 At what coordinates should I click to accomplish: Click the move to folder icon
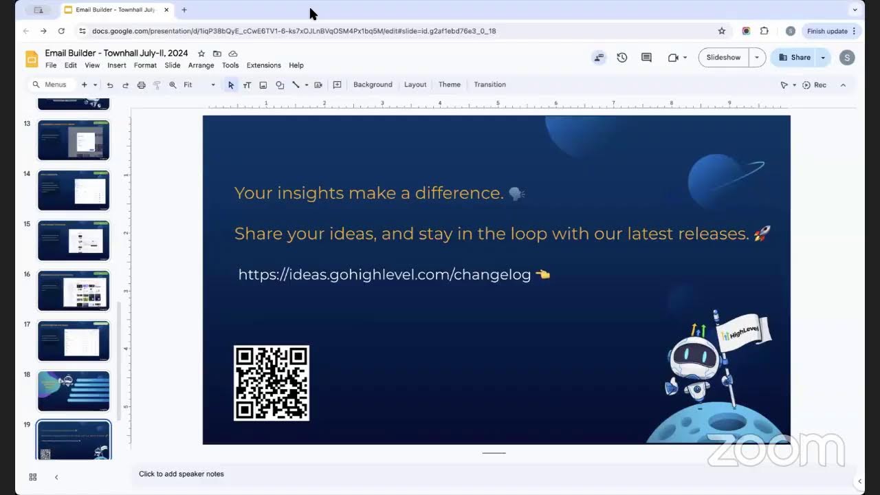[x=217, y=54]
